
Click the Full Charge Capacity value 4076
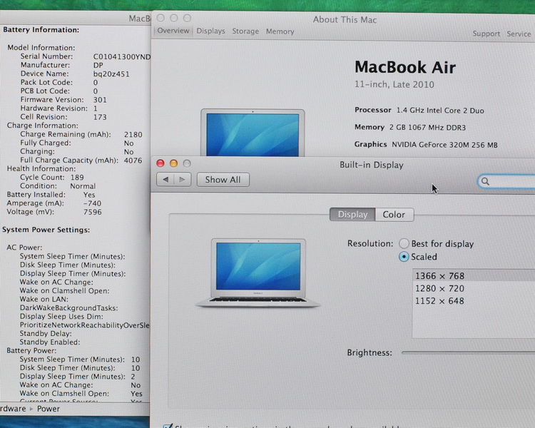click(x=133, y=160)
